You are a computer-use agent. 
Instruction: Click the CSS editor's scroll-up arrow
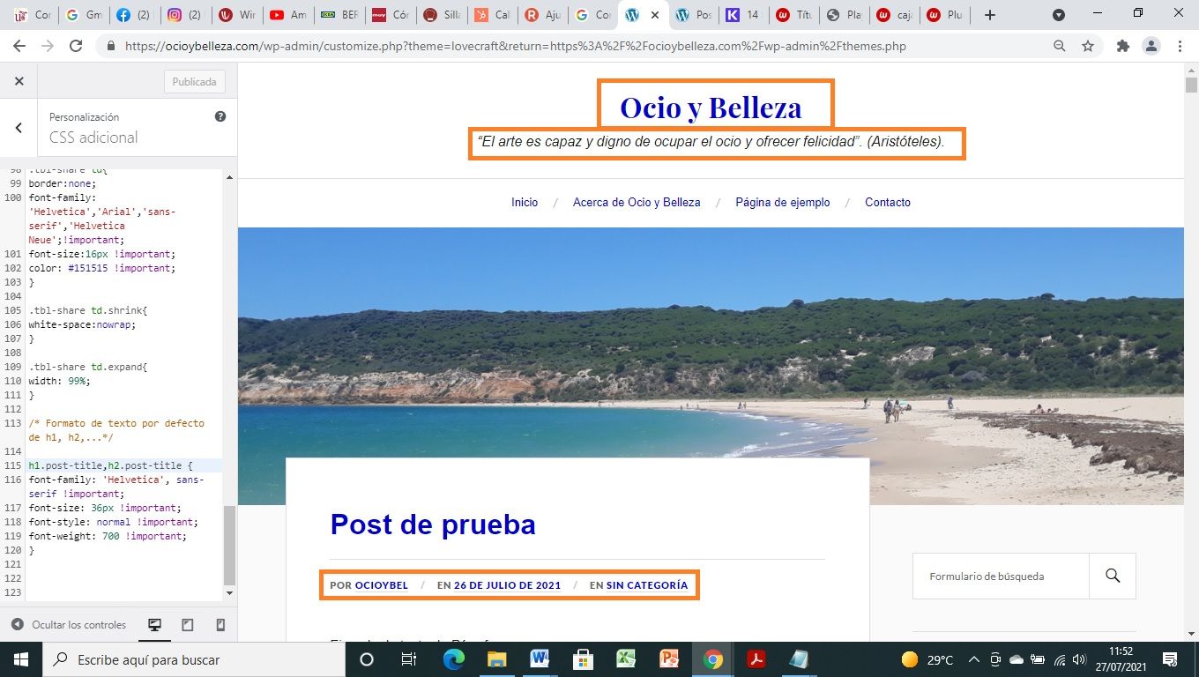point(230,177)
